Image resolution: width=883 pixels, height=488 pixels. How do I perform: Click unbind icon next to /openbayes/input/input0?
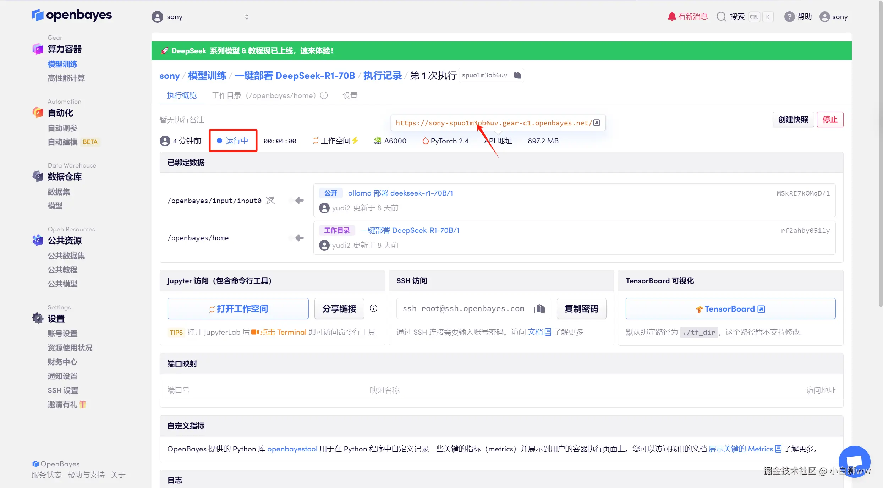click(270, 201)
